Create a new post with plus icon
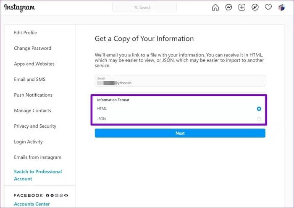 pos(241,8)
